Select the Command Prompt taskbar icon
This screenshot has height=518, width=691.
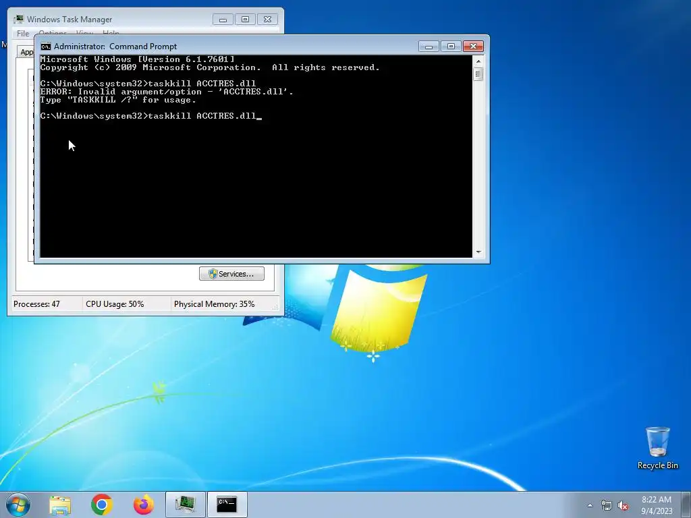click(227, 505)
